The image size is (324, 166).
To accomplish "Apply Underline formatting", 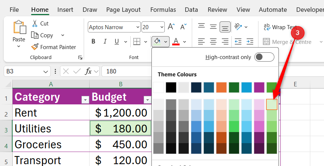I will [117, 42].
